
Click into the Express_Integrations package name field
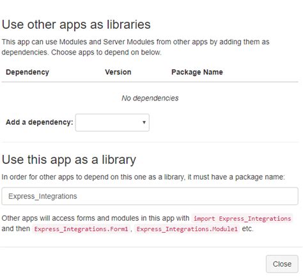150,196
